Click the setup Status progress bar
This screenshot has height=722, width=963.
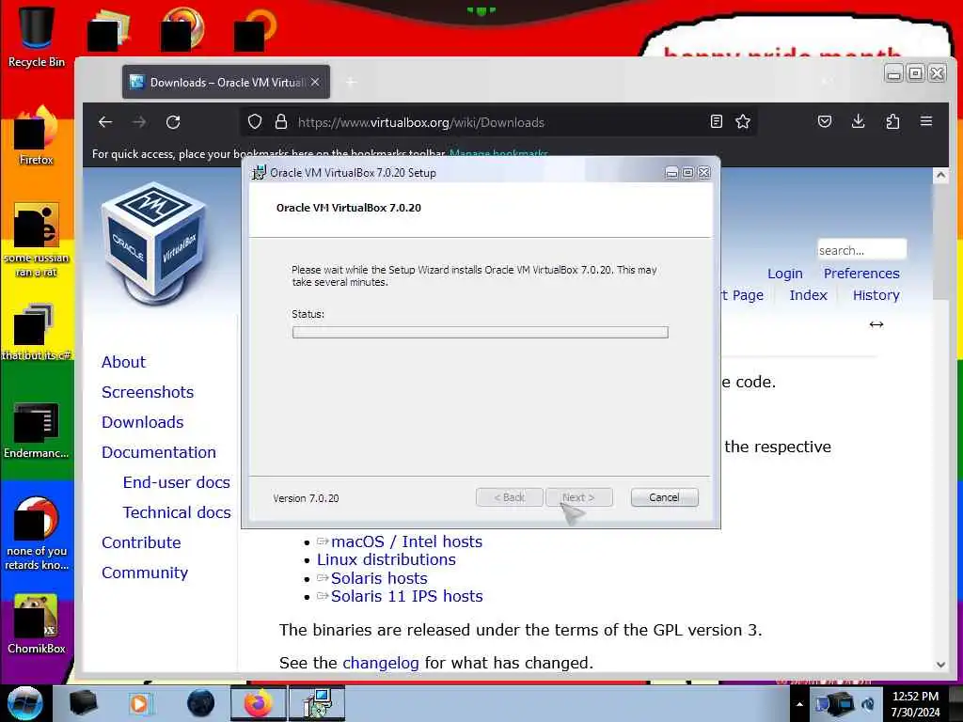(481, 332)
